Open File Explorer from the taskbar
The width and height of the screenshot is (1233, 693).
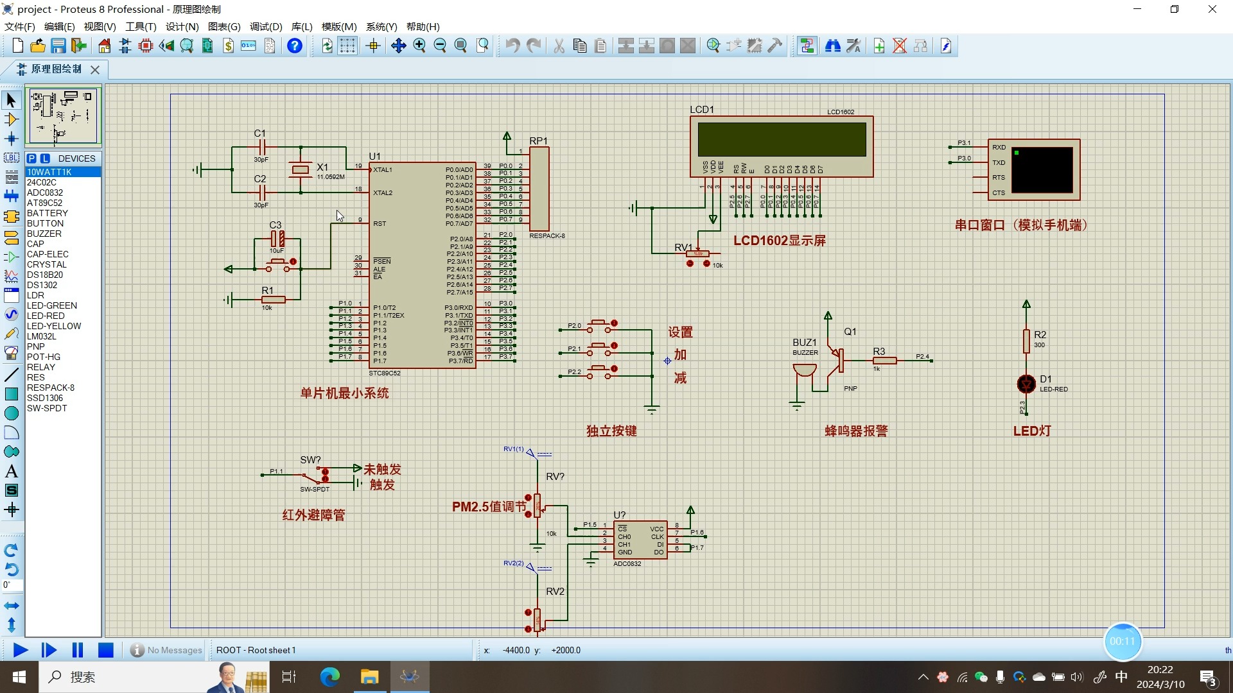tap(369, 677)
